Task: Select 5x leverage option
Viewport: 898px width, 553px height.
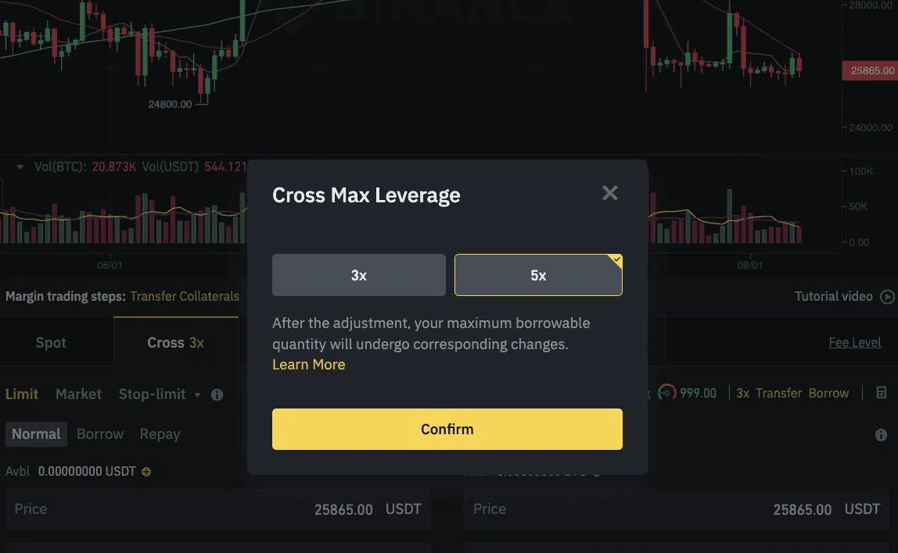Action: pyautogui.click(x=538, y=275)
